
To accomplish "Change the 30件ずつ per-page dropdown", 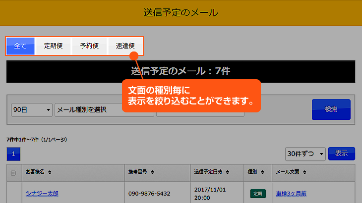I will [305, 153].
